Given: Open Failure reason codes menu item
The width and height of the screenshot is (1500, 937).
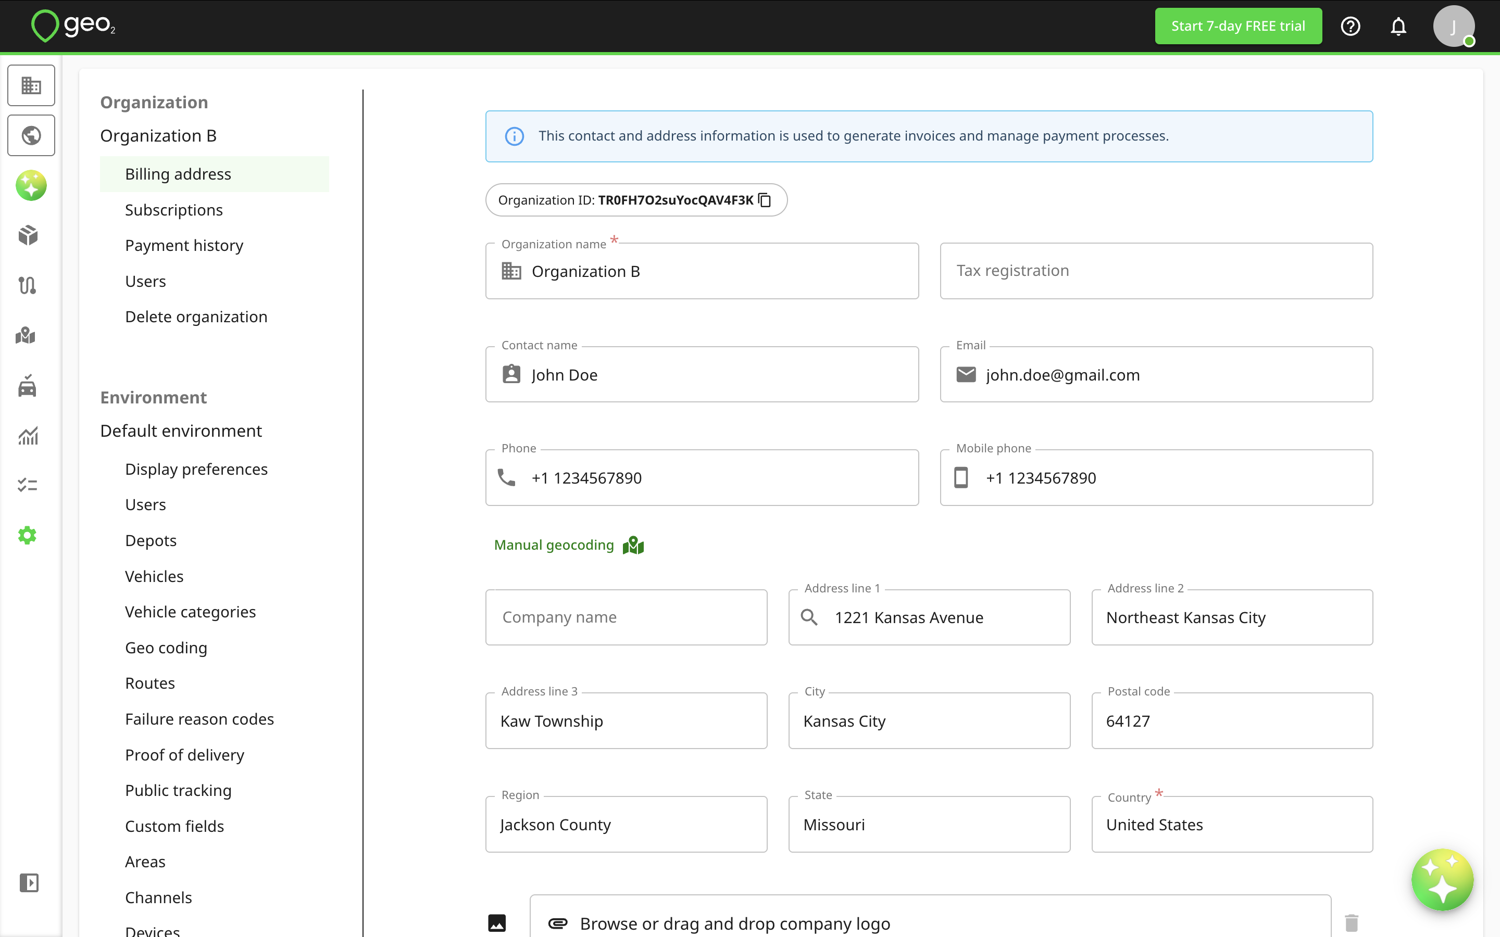Looking at the screenshot, I should (199, 719).
